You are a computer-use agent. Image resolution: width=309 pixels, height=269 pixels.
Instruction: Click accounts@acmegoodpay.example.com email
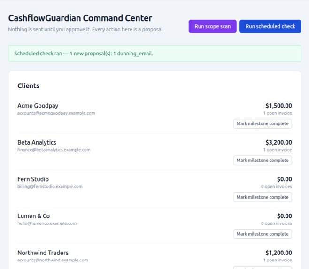pyautogui.click(x=56, y=113)
